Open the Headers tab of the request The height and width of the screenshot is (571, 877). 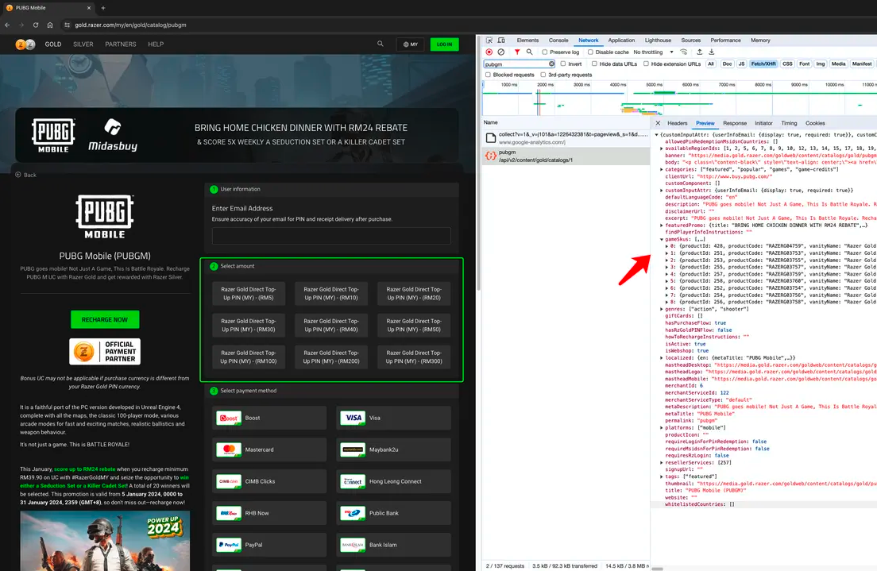click(678, 123)
